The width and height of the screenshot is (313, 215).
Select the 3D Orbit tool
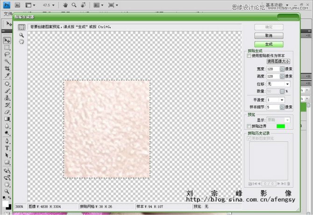7,178
